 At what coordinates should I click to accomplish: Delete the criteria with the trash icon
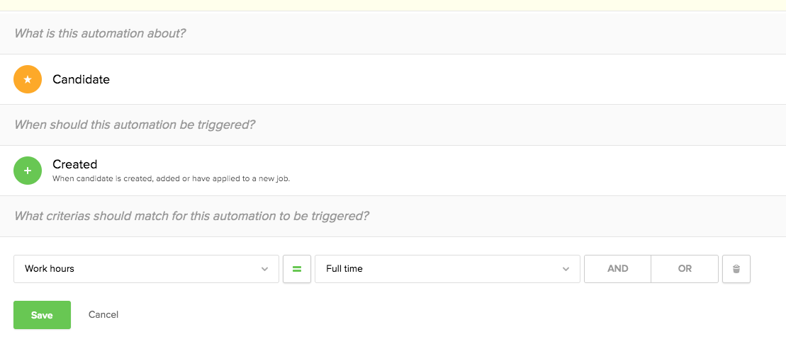click(736, 269)
